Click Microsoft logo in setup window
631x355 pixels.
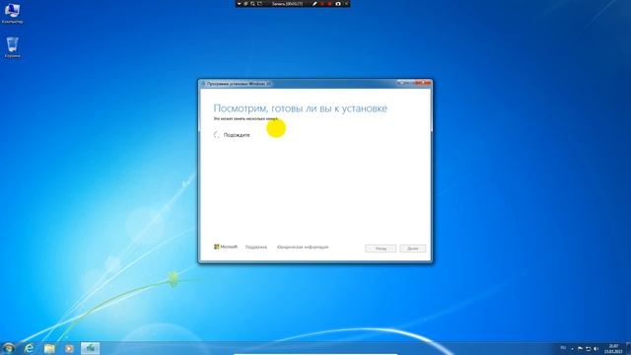click(226, 247)
